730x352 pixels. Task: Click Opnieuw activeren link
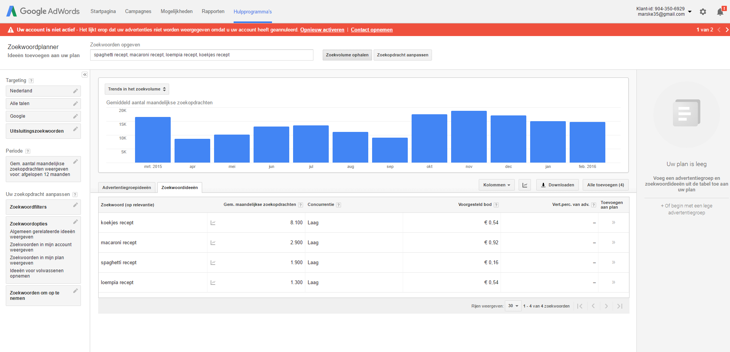322,30
